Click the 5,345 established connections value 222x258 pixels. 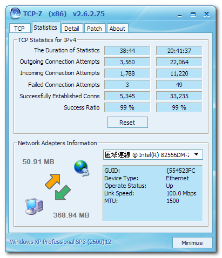coord(127,96)
